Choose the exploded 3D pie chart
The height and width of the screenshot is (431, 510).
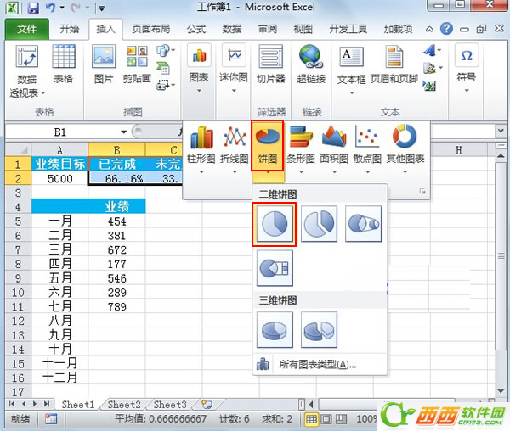(x=320, y=330)
